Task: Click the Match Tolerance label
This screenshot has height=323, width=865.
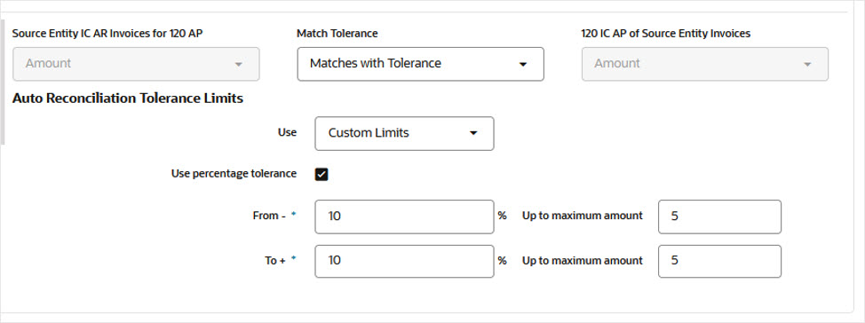Action: (x=337, y=34)
